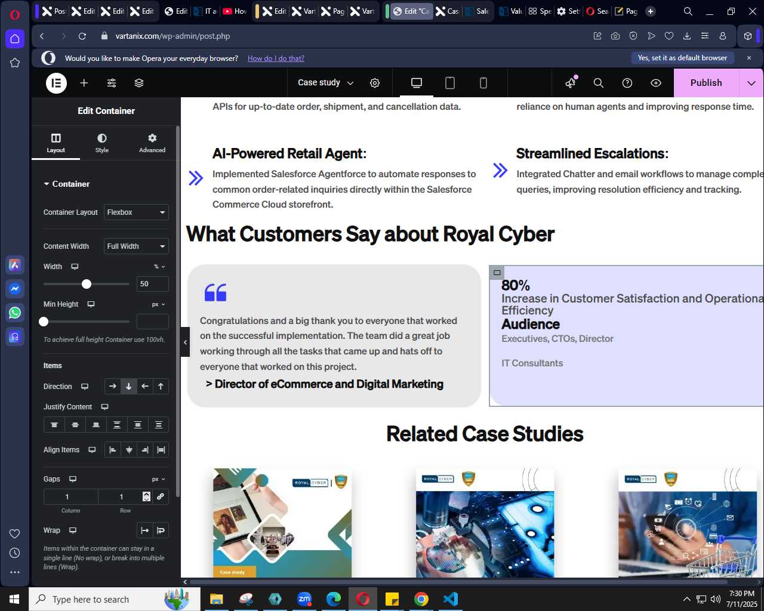Collapse the Elementor panel with side arrow
764x611 pixels.
pyautogui.click(x=185, y=342)
